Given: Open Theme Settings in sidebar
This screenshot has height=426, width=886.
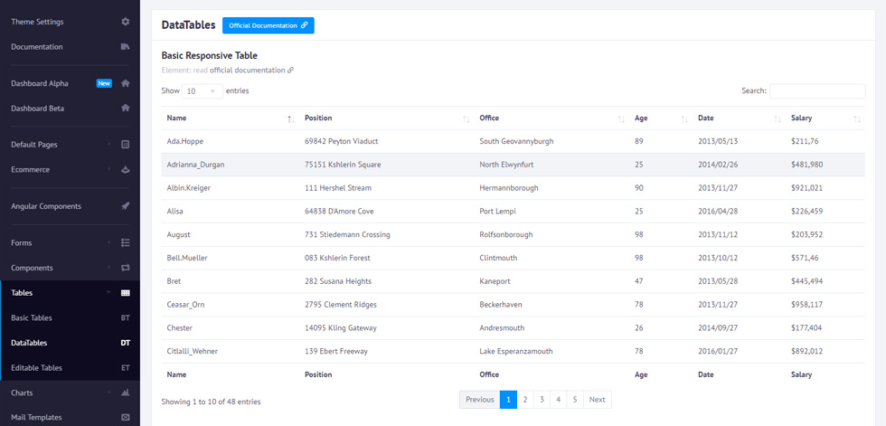Looking at the screenshot, I should [37, 22].
